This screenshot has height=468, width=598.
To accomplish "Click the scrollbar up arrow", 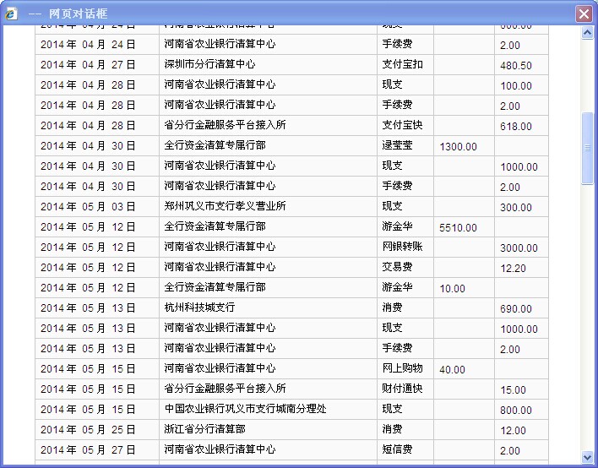I will [588, 32].
